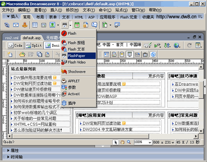Viewport: 207px width, 162px height.
Task: Switch to the ASP insert tab
Action: pos(91,17)
